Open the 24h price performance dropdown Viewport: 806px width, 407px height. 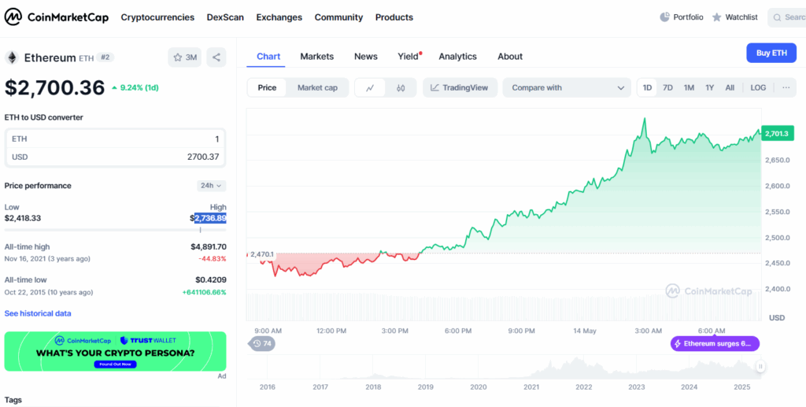click(x=211, y=186)
